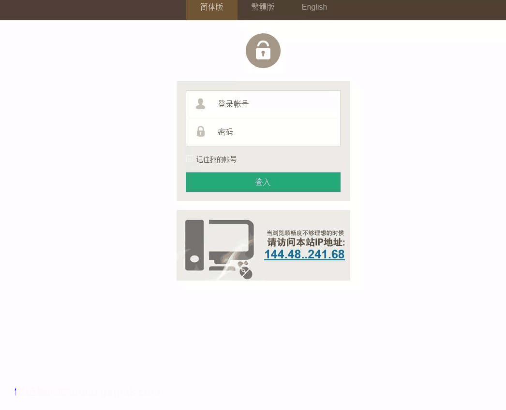The height and width of the screenshot is (410, 506).
Task: Focus the 登录帐号 username field
Action: (263, 104)
